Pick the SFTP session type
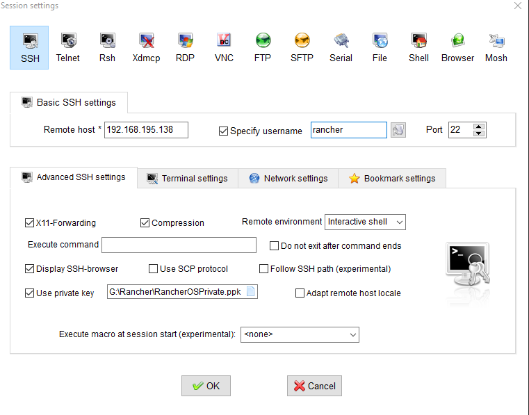The image size is (529, 415). coord(302,47)
